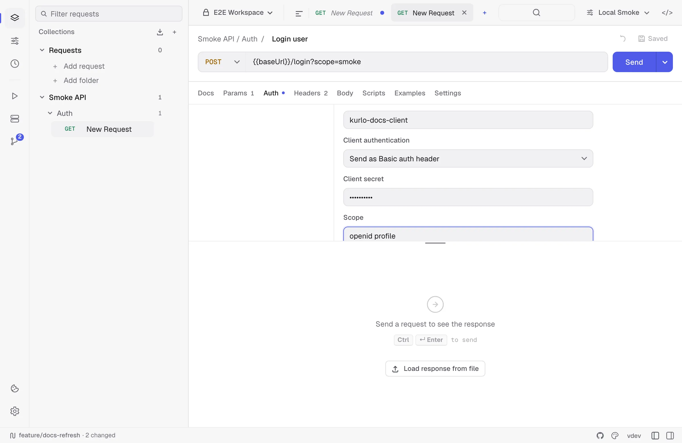Switch to the Params tab

point(238,93)
